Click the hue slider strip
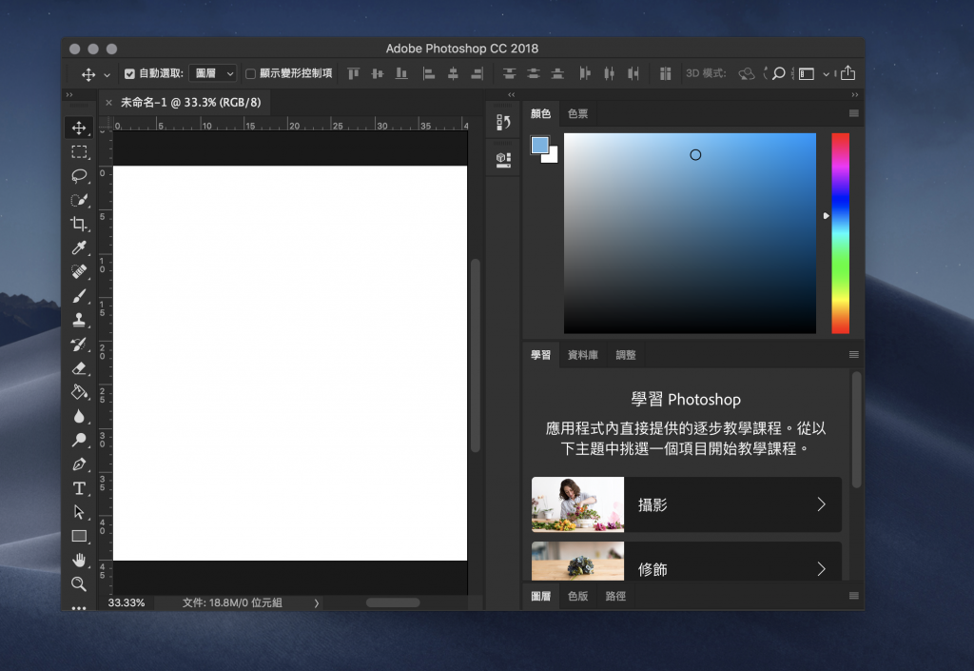This screenshot has width=974, height=671. point(841,233)
